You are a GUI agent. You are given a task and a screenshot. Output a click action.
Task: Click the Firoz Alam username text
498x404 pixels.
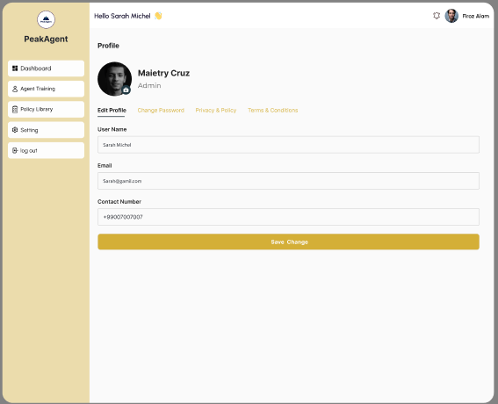point(476,16)
